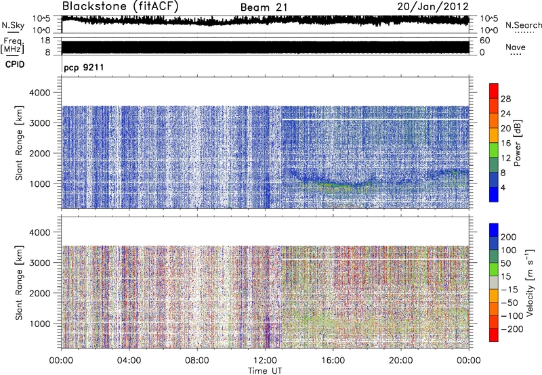Screen dimensions: 542x375
Task: Click the '200' velocity colorbar tick value
Action: pyautogui.click(x=509, y=237)
